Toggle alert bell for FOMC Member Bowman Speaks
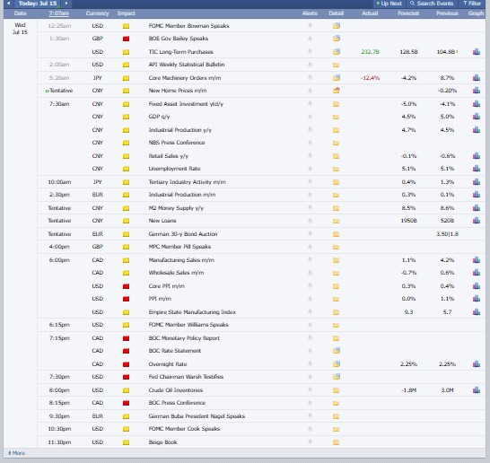Viewport: 490px width, 463px height. [x=310, y=26]
